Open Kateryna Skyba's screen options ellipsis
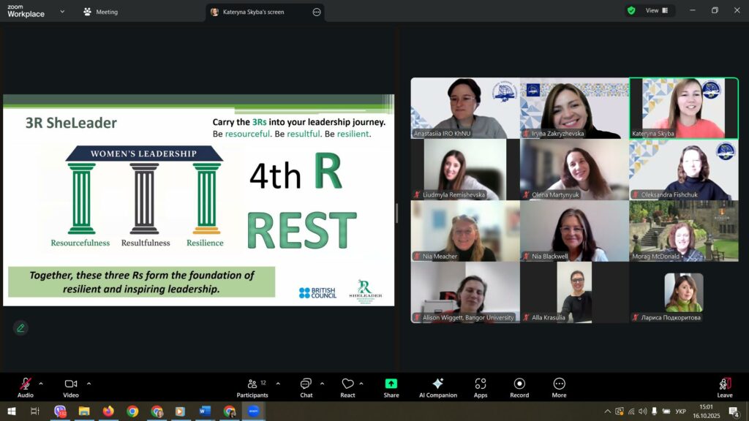The height and width of the screenshot is (421, 749). point(317,12)
